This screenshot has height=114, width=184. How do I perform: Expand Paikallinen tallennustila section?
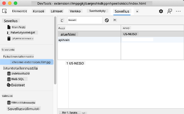point(18,56)
